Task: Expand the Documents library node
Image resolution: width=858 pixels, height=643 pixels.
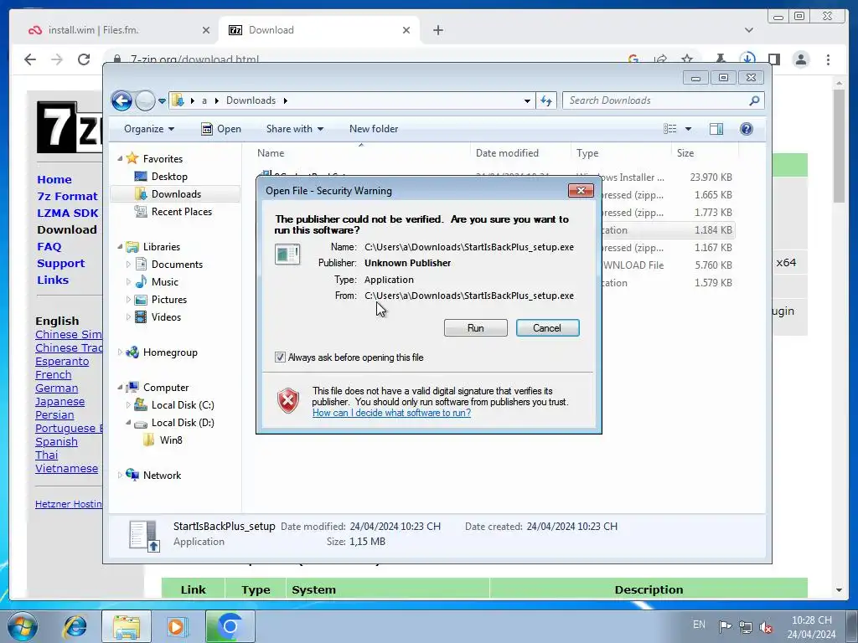Action: 128,265
